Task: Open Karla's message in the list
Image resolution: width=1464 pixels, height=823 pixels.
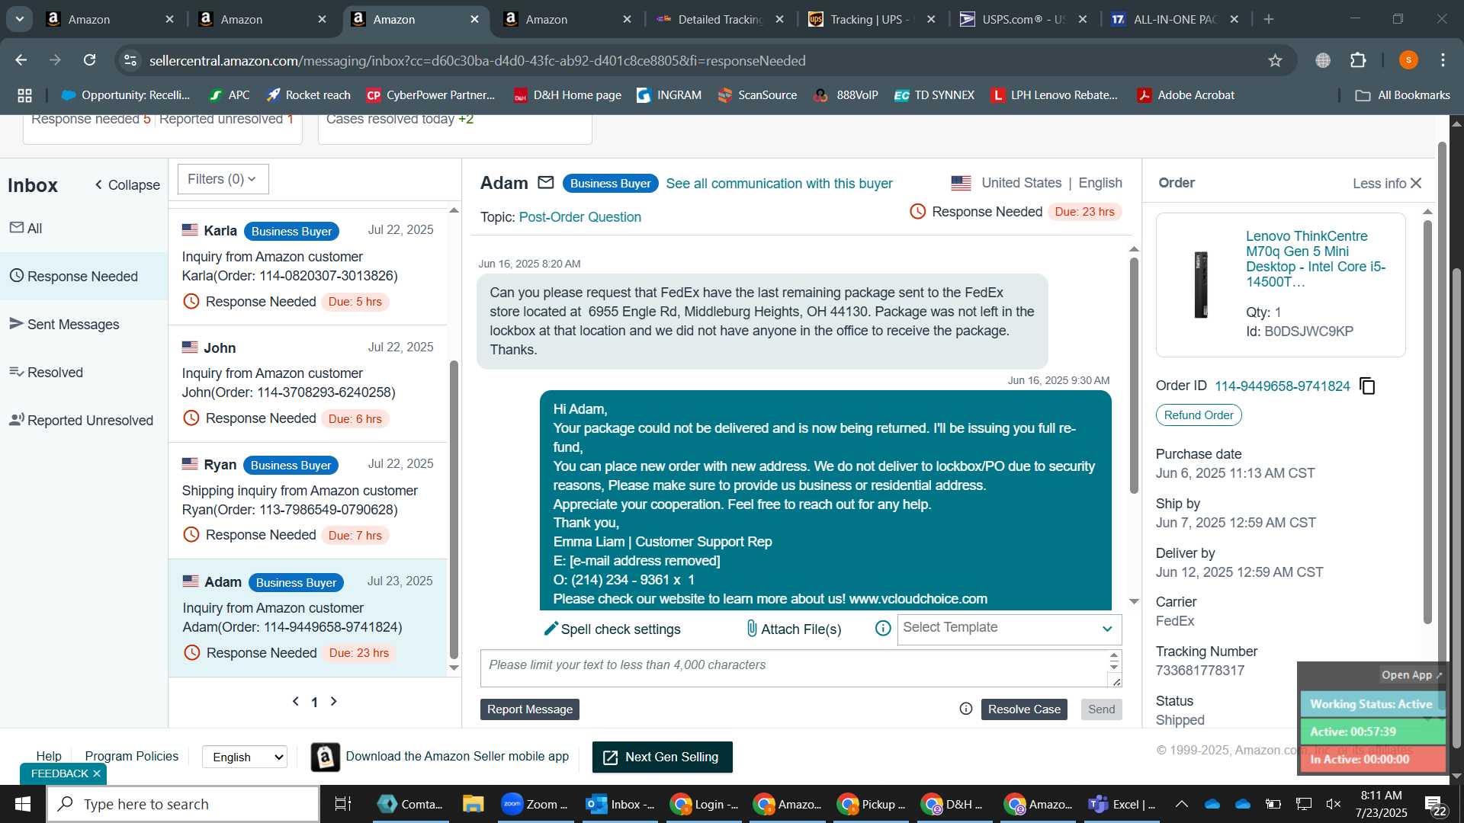Action: tap(308, 266)
